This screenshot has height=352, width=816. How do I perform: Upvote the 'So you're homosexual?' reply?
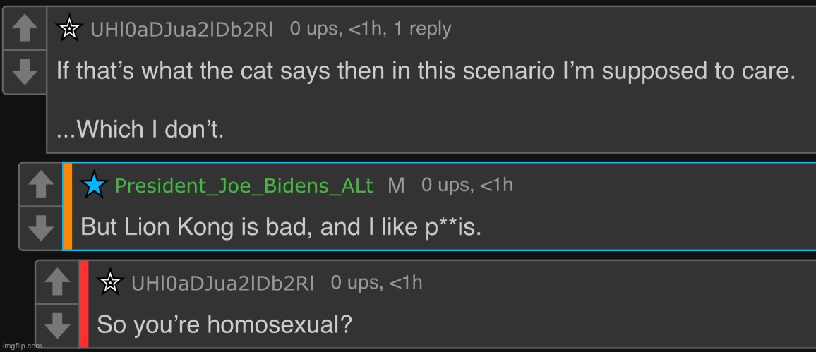[56, 283]
